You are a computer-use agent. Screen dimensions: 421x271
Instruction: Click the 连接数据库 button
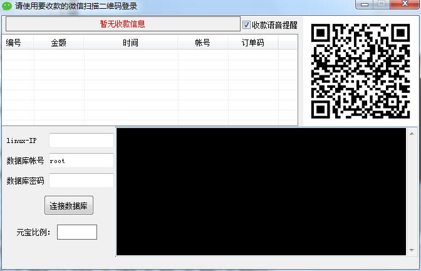[69, 205]
